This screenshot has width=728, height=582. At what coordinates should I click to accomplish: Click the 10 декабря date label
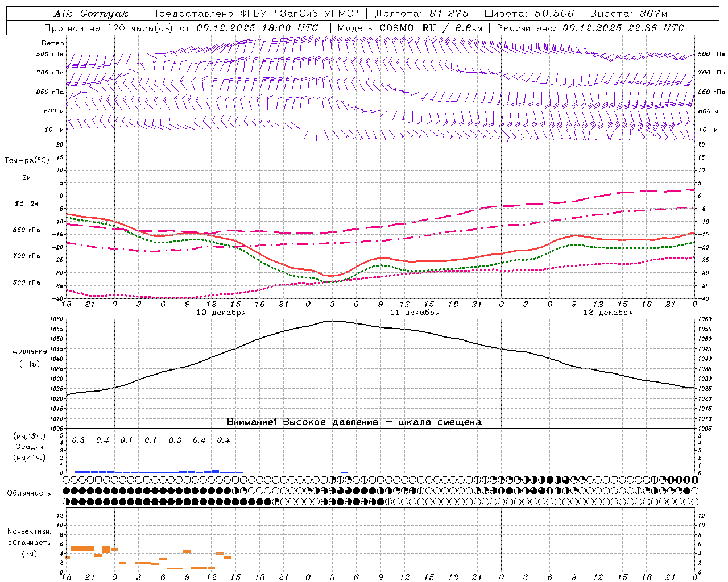point(221,313)
